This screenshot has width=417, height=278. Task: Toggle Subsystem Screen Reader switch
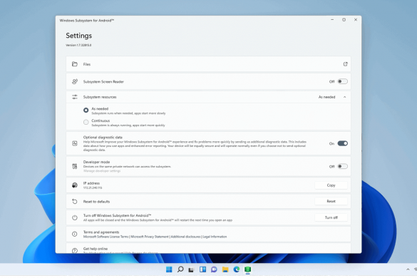[x=343, y=81]
